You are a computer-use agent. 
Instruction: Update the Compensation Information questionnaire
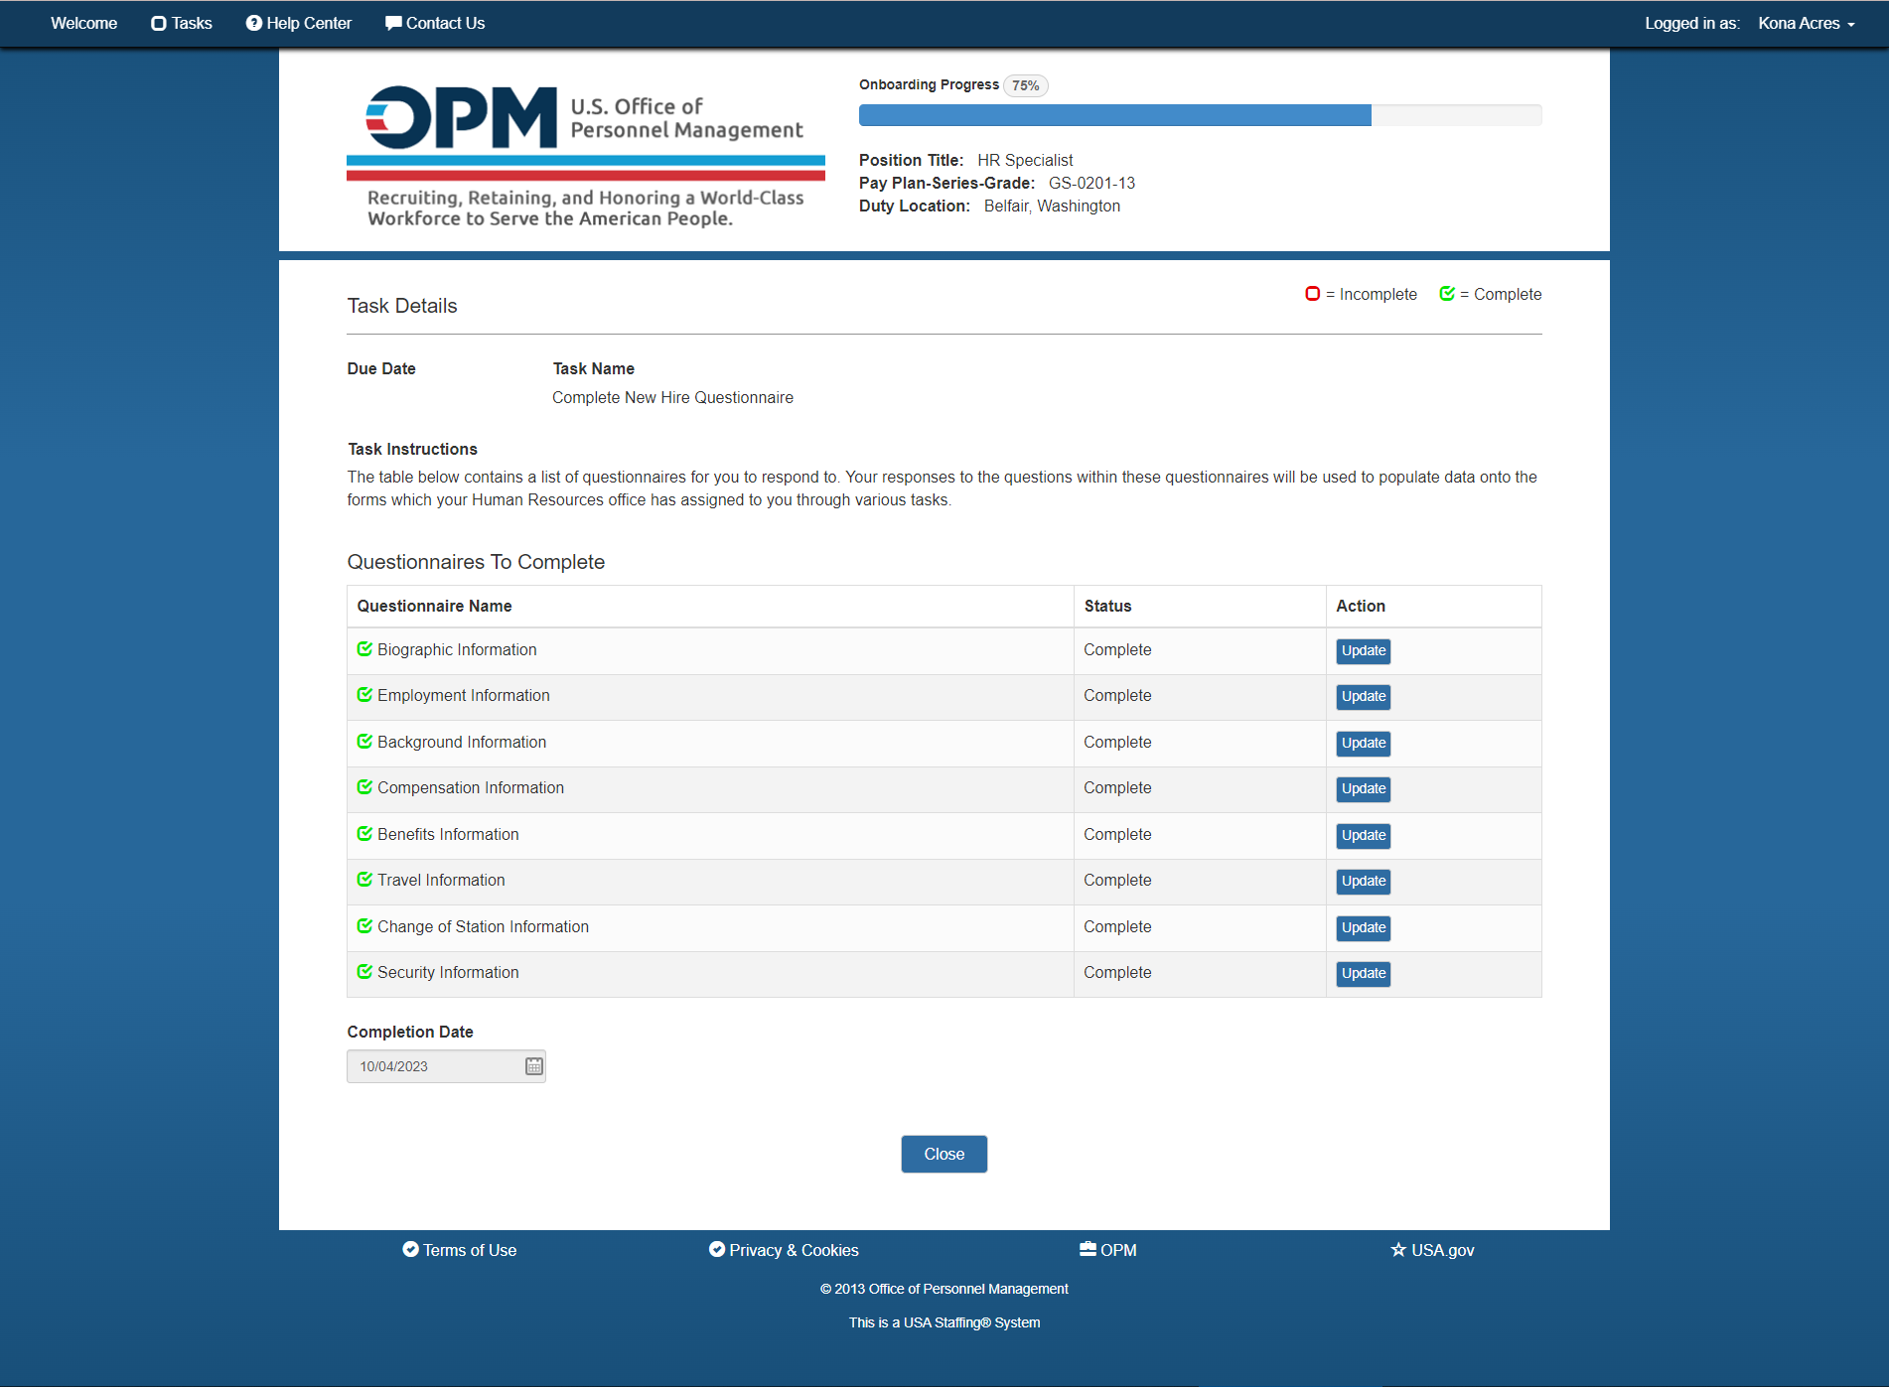click(x=1364, y=789)
